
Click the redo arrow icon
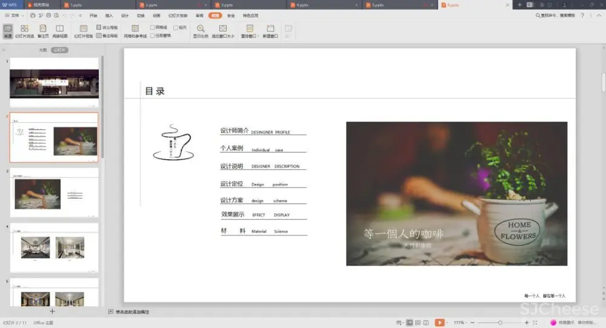[72, 16]
